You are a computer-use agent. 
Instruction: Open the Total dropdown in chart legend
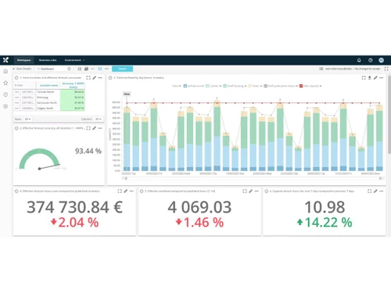(177, 86)
